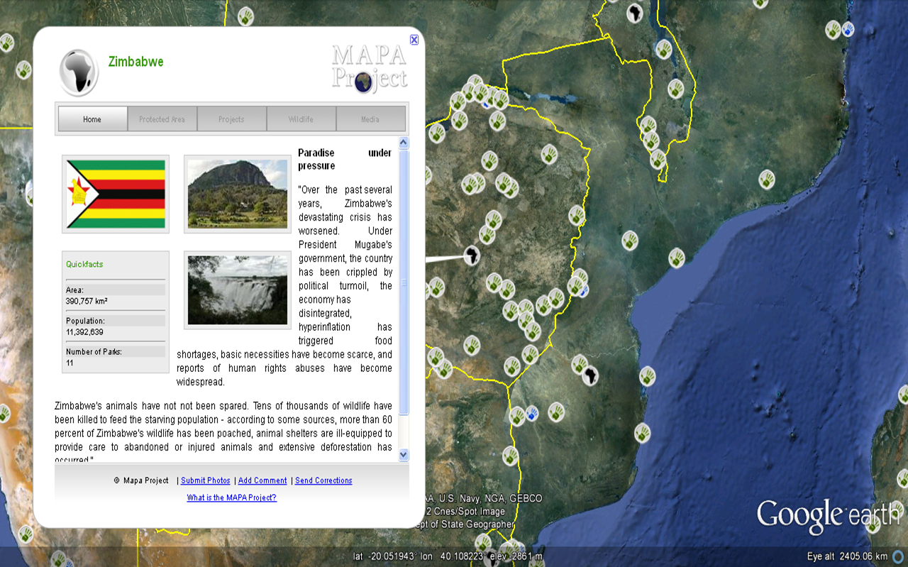
Task: Click the Zimbabwe title text
Action: [135, 62]
